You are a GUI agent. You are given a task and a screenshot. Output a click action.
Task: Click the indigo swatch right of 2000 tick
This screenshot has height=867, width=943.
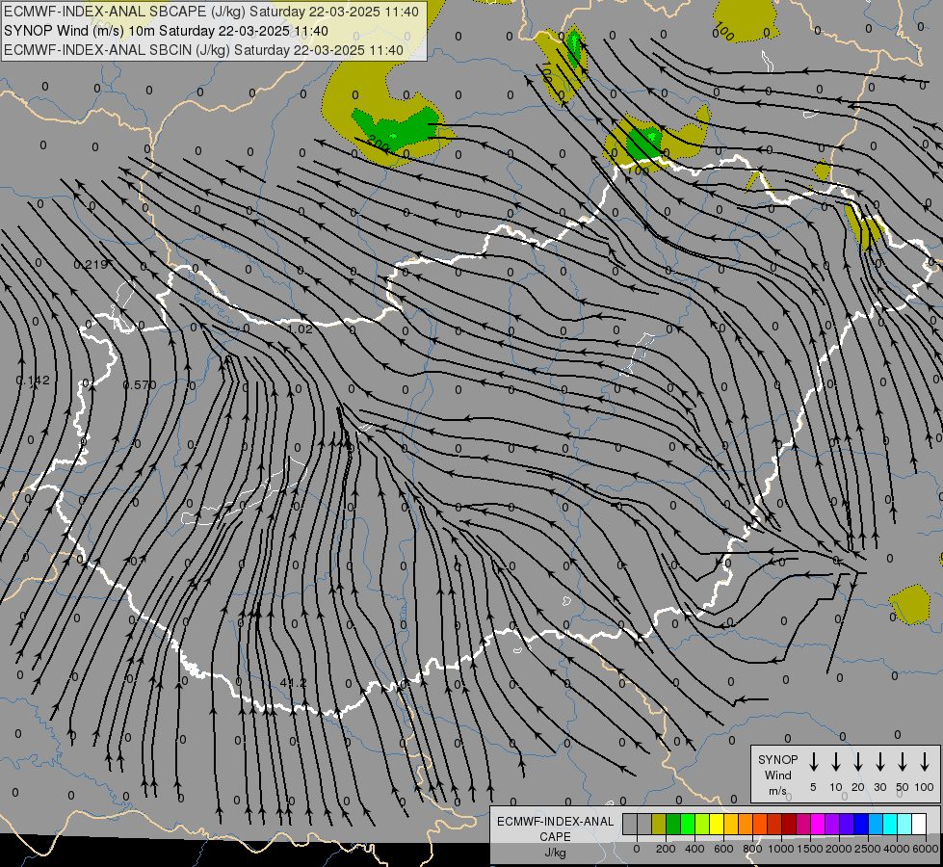click(847, 824)
